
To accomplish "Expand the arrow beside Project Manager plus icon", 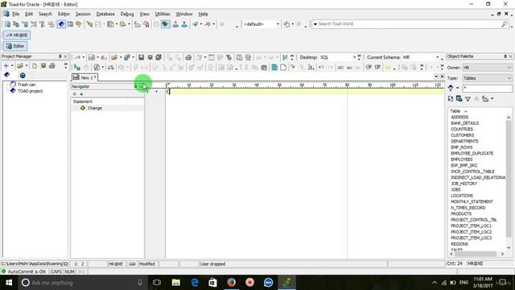I will click(12, 66).
